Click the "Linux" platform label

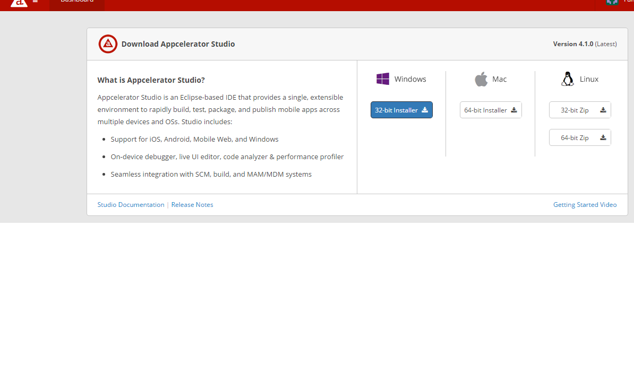click(589, 79)
